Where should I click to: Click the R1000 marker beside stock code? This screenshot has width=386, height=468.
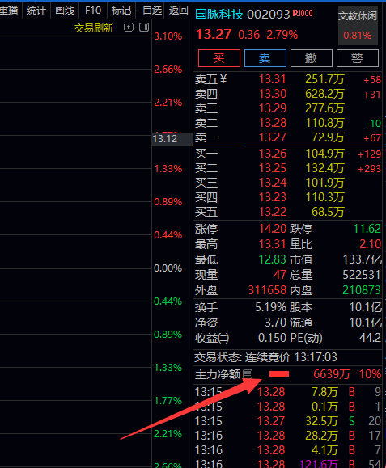point(303,13)
